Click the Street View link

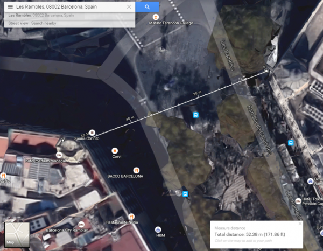18,23
